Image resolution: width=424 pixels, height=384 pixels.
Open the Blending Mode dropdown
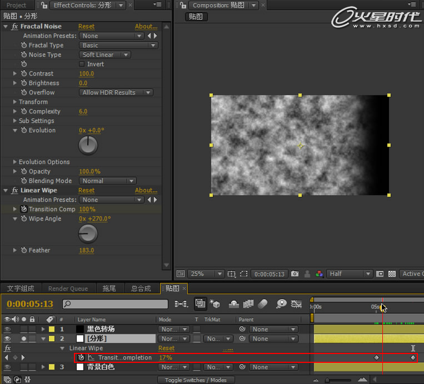[107, 181]
